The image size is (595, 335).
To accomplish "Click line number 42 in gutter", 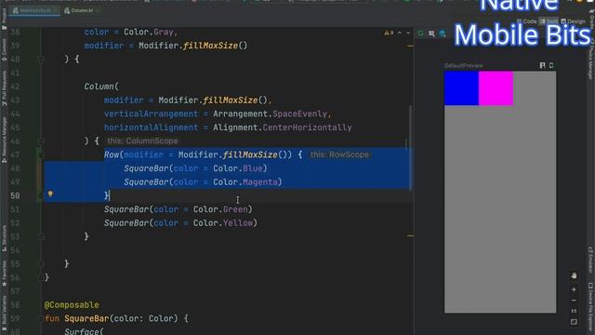I will pyautogui.click(x=15, y=87).
